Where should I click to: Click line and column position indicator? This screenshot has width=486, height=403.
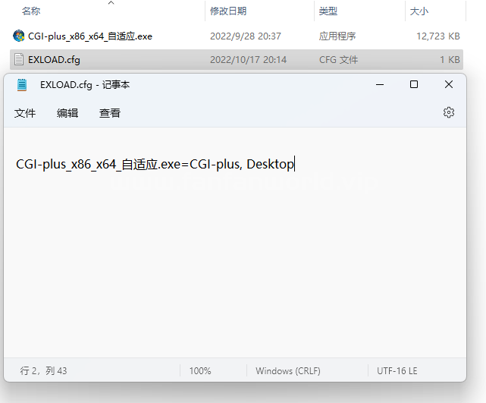tap(44, 371)
